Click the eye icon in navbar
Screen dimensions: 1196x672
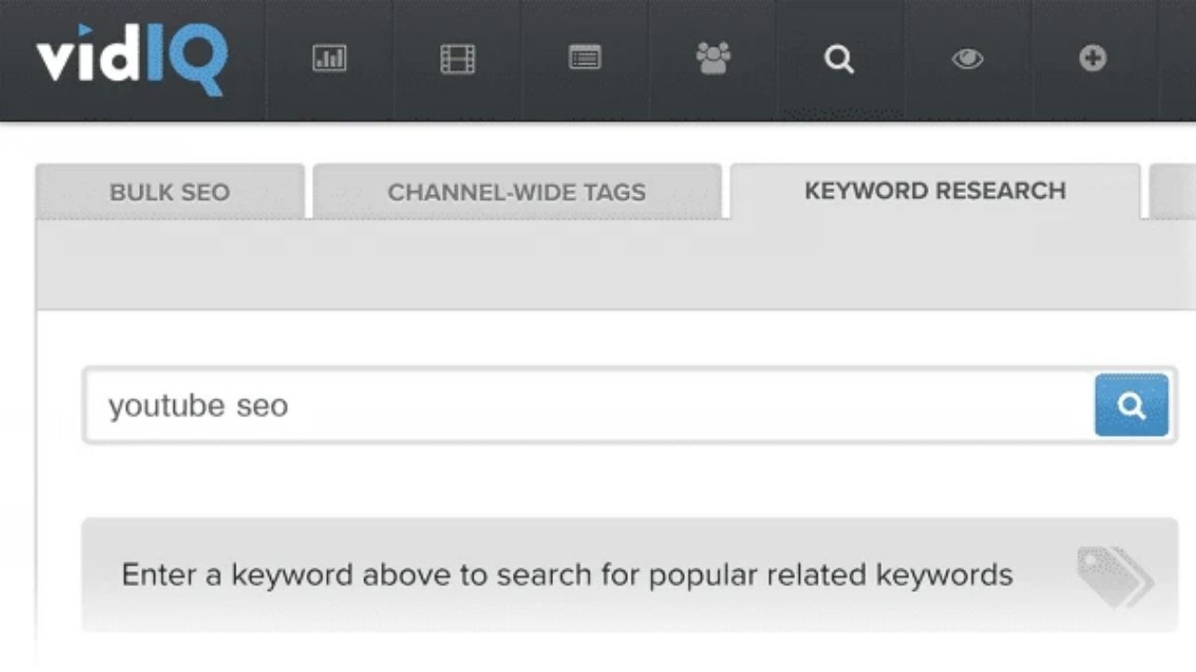[x=967, y=60]
